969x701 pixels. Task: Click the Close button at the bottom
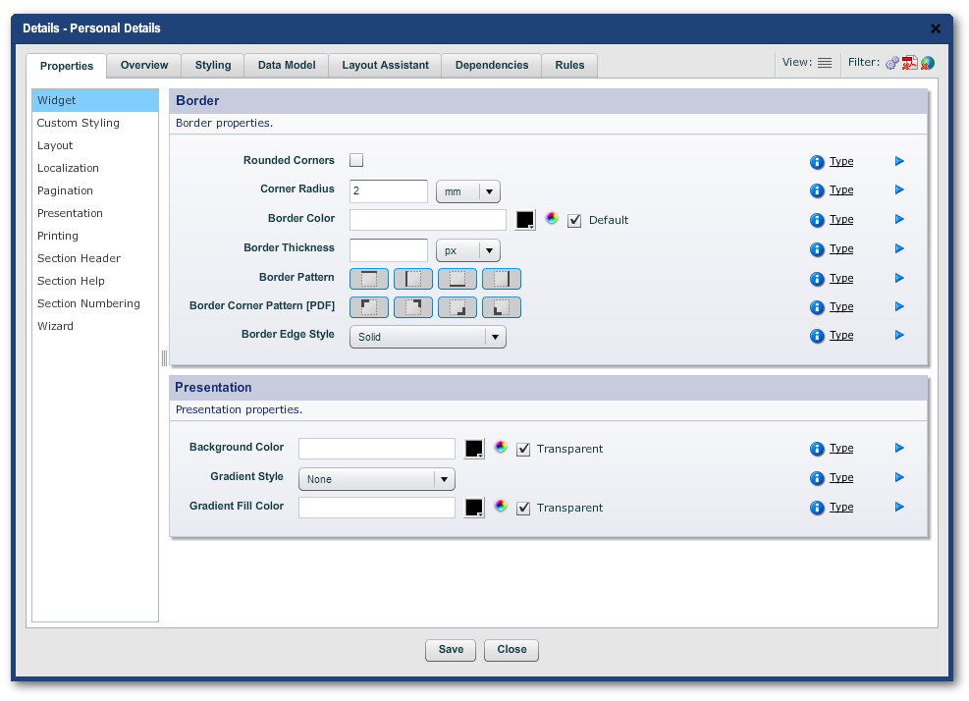pyautogui.click(x=511, y=650)
